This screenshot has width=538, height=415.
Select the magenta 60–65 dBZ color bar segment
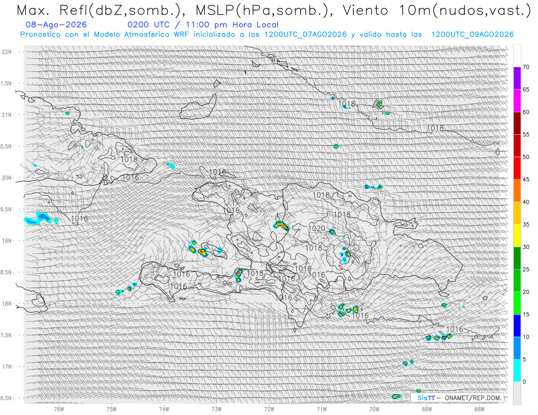517,101
